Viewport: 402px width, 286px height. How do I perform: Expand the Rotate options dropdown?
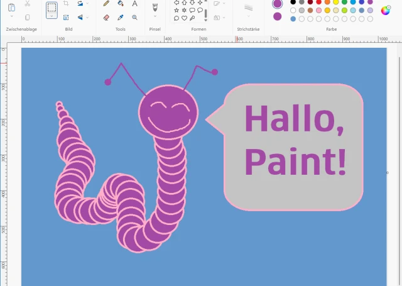tap(87, 3)
